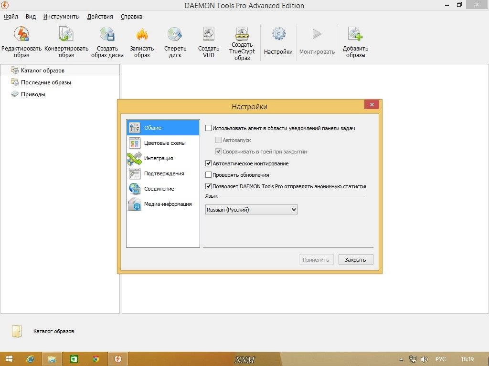Enable the Проверять обновления checkbox
The image size is (489, 366).
point(208,175)
